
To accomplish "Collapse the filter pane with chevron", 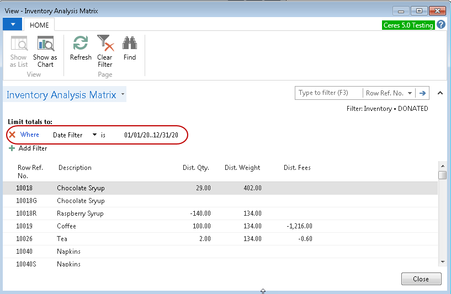I will (440, 93).
